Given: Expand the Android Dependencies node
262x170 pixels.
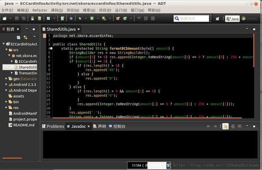Looking at the screenshot, I should point(6,90).
